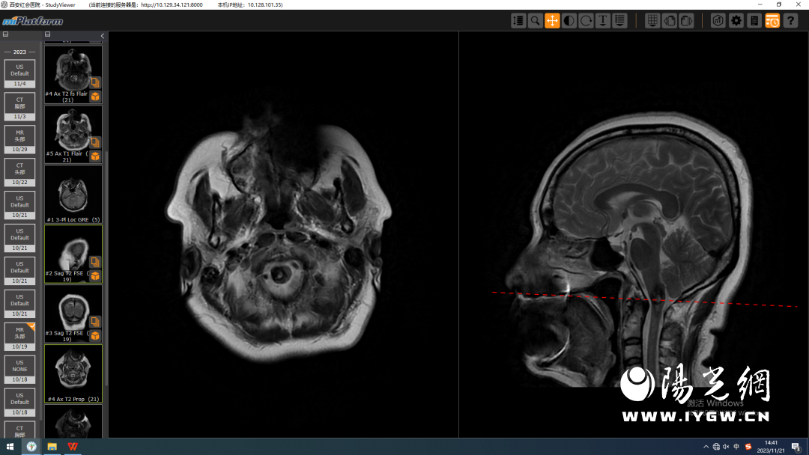
Task: Select the #3 Sag T2 FSE thumbnail
Action: coord(73,314)
